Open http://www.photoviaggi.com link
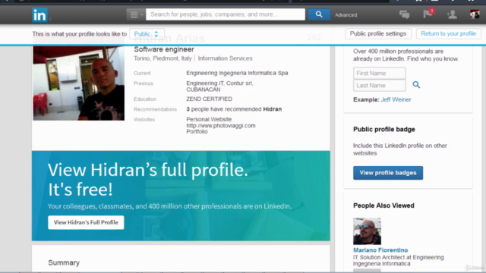Screen dimensions: 486x273 click(221, 125)
